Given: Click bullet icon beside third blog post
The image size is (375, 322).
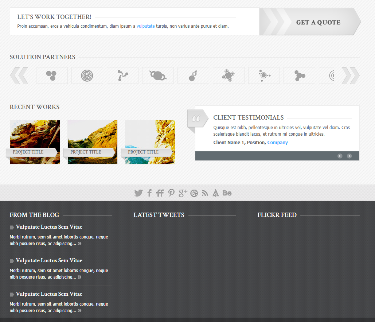Looking at the screenshot, I should click(12, 295).
